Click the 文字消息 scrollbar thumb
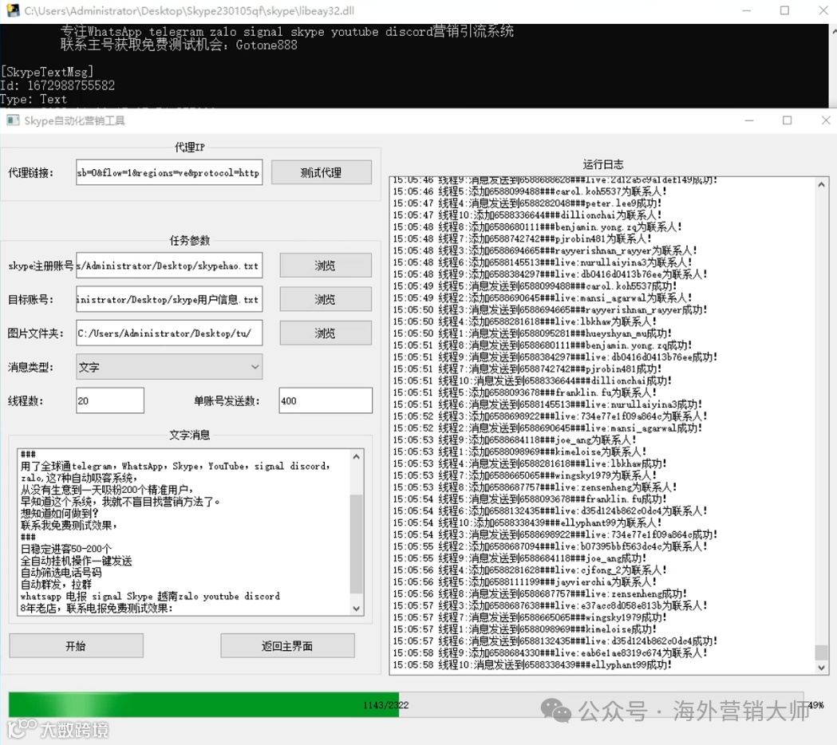Screen dimensions: 837x745 pyautogui.click(x=357, y=543)
